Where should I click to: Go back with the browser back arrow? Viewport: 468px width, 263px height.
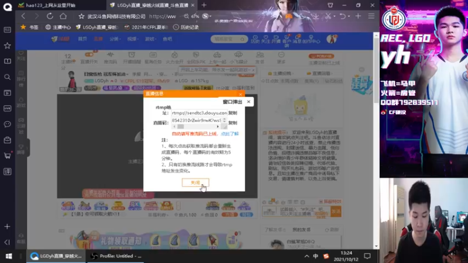23,16
